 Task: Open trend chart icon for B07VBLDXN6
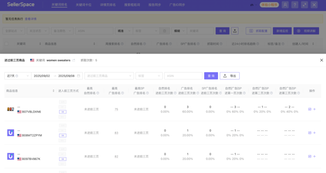[310, 109]
